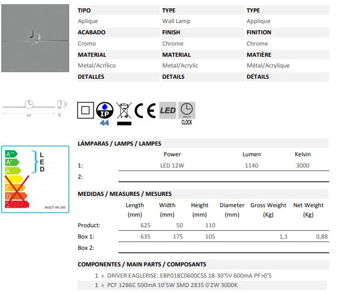Click the DETALLES header
341x293 pixels.
pyautogui.click(x=91, y=77)
